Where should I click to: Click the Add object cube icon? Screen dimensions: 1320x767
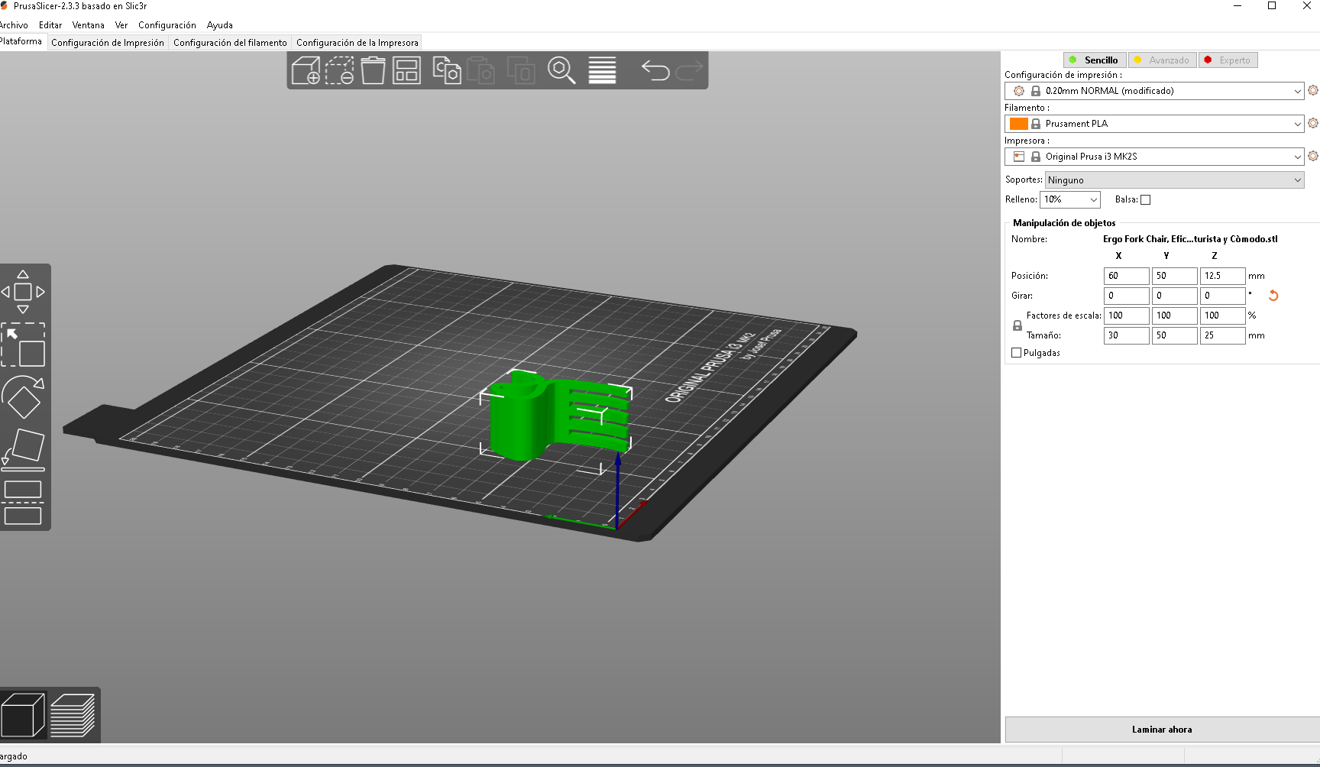306,70
